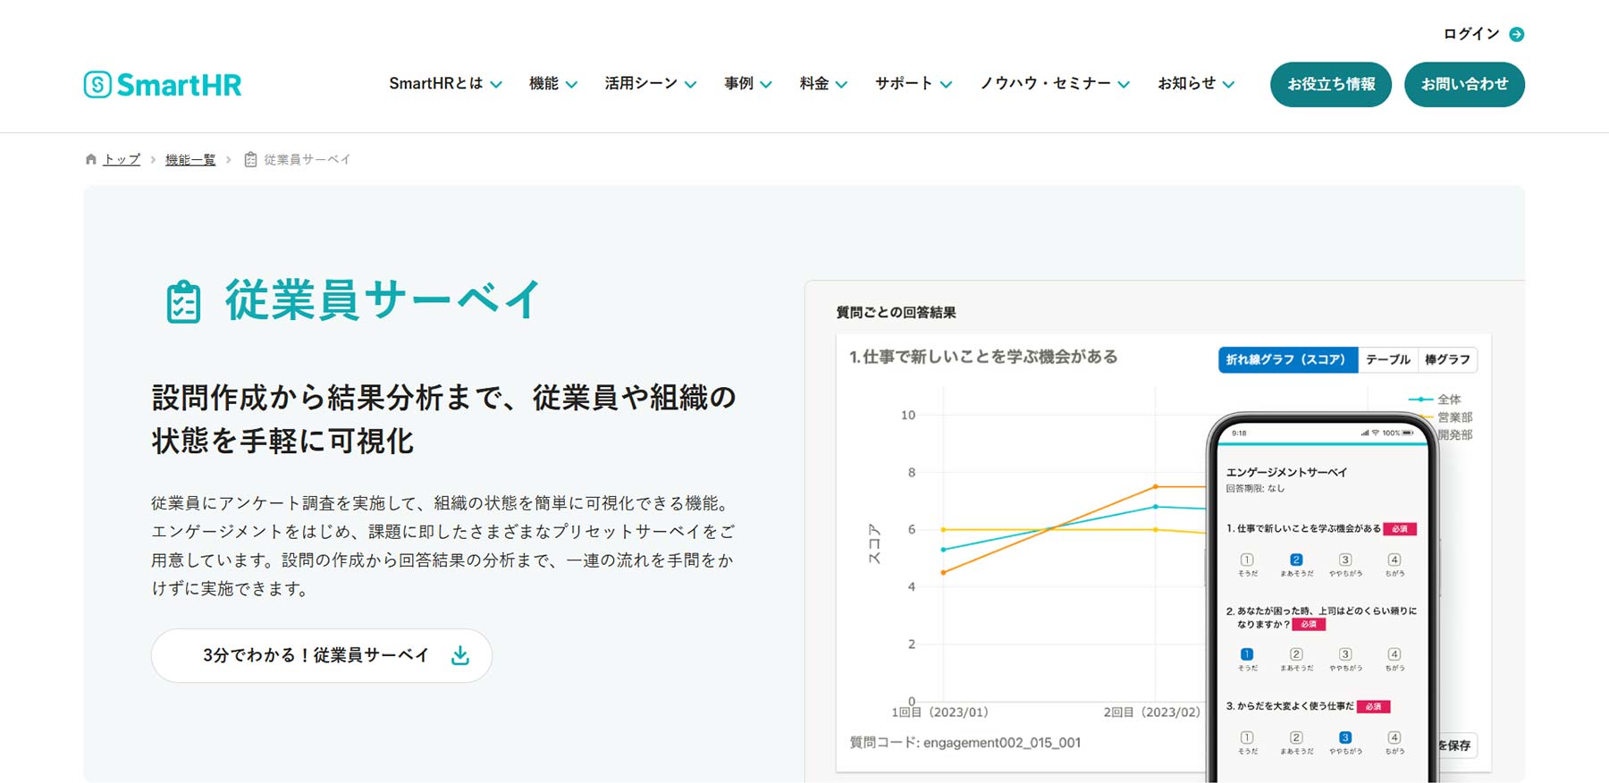Select option 4 for phone question 2
Viewport: 1609px width, 783px height.
click(x=1394, y=654)
